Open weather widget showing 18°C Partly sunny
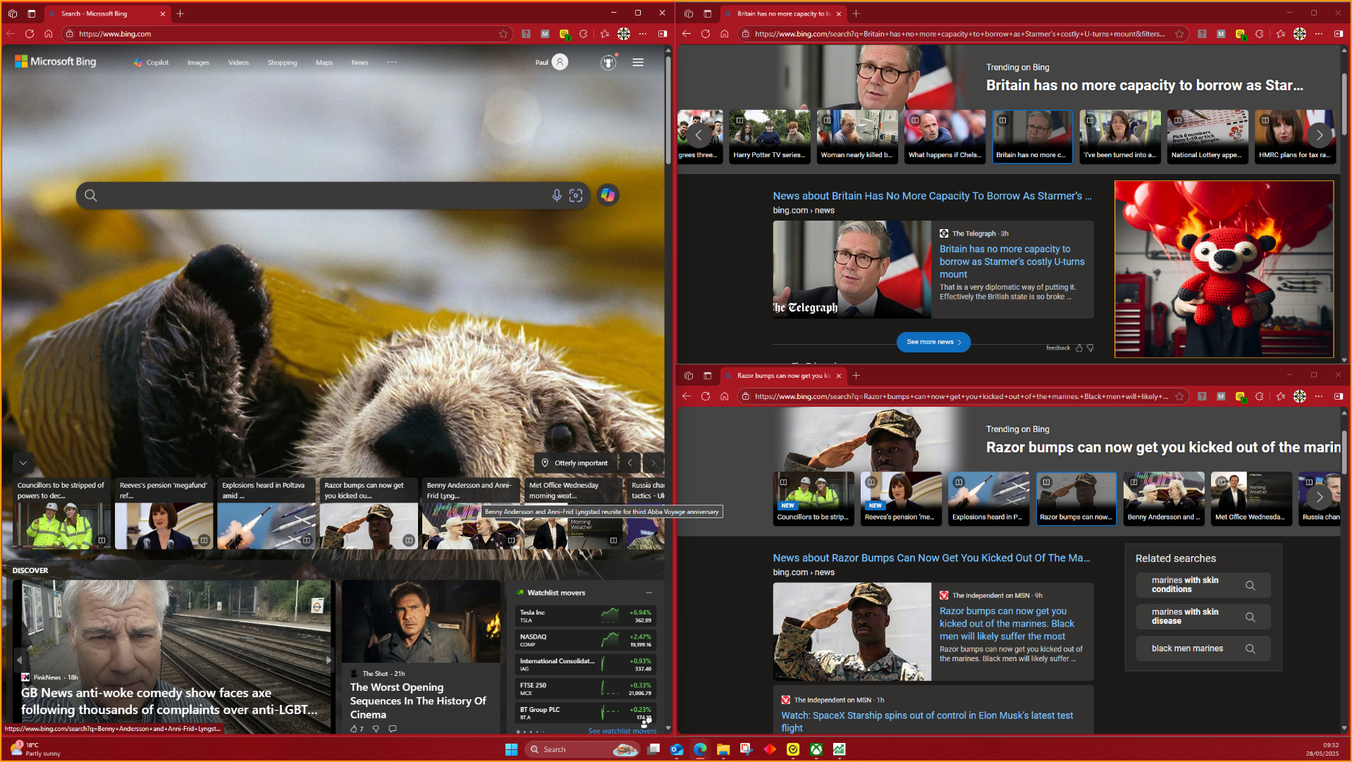 point(35,749)
